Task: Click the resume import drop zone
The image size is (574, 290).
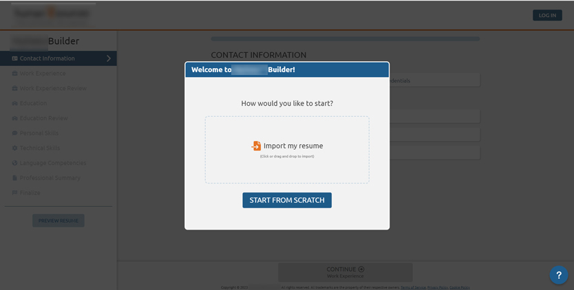Action: (x=287, y=168)
